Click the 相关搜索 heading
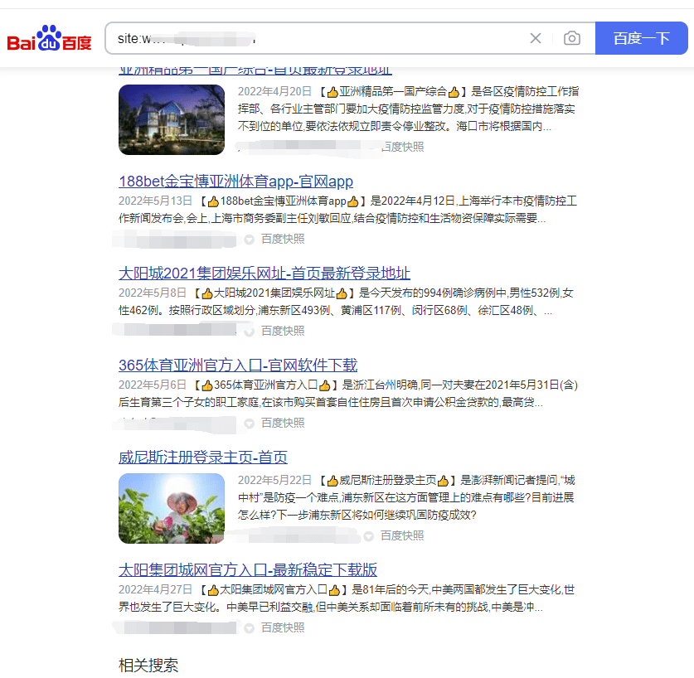This screenshot has height=678, width=694. point(148,666)
